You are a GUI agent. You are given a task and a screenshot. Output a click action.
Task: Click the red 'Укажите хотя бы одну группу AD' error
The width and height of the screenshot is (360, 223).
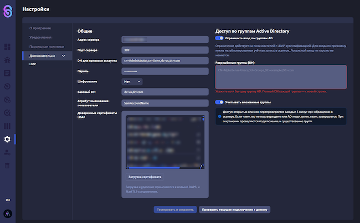tap(271, 91)
